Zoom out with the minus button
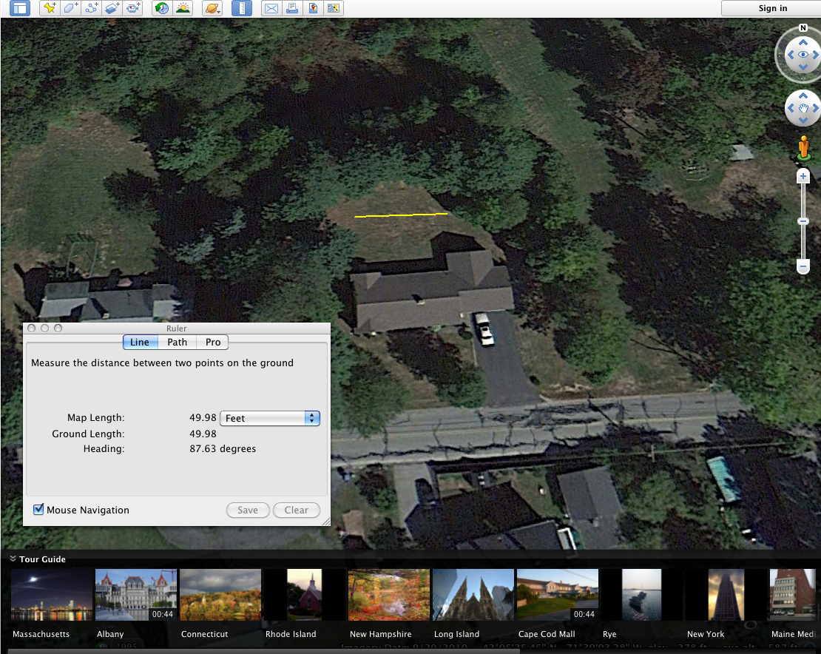Image resolution: width=821 pixels, height=654 pixels. [x=803, y=266]
